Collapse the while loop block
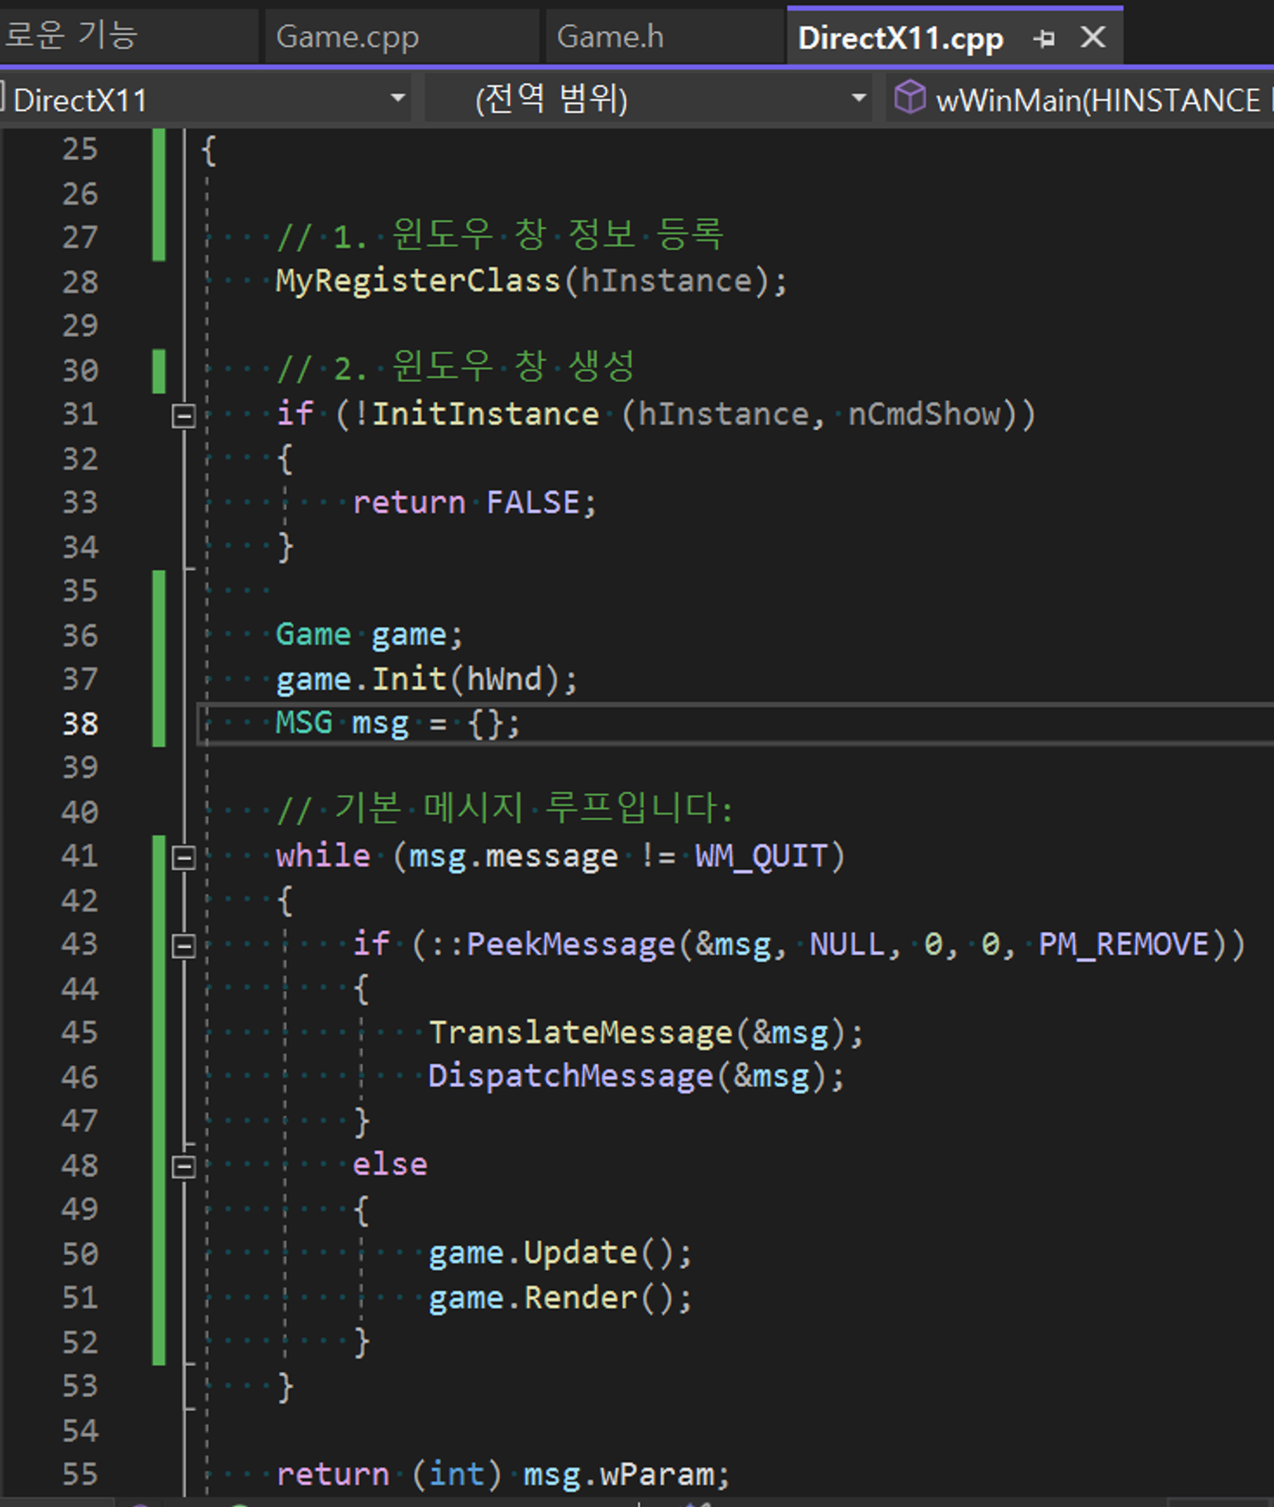The height and width of the screenshot is (1507, 1274). [183, 858]
